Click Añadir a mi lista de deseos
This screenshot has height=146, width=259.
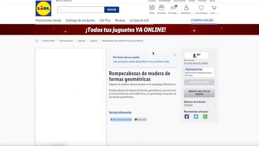199,93
